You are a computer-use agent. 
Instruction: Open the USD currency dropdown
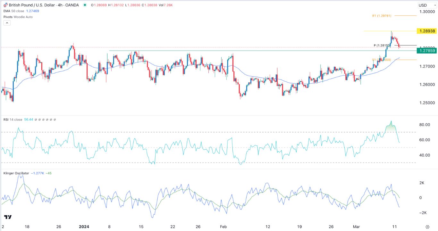[x=427, y=5]
